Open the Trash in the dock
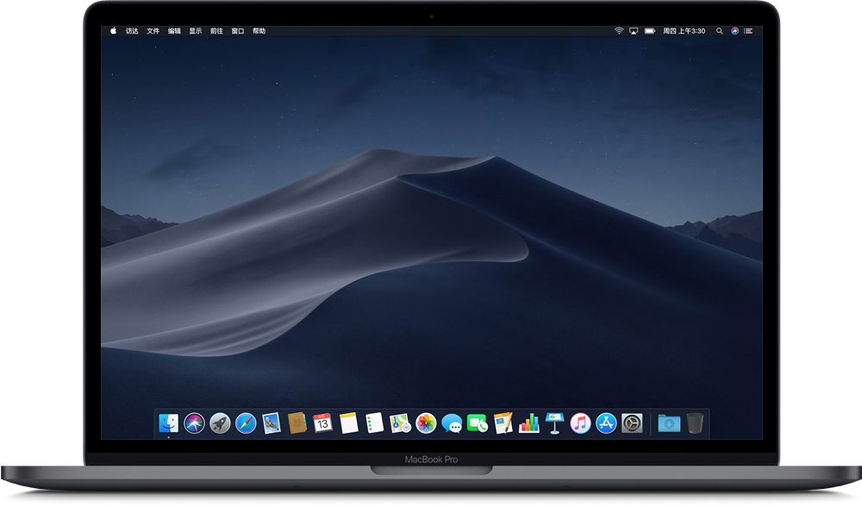 pos(696,423)
